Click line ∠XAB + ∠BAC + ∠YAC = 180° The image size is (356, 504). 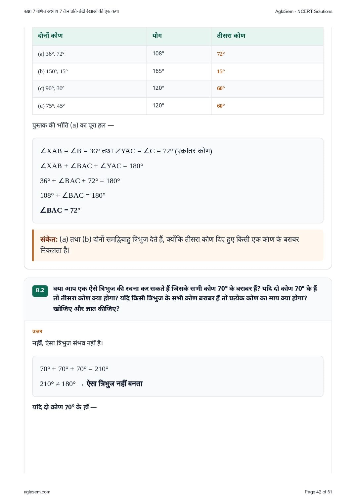tap(92, 166)
